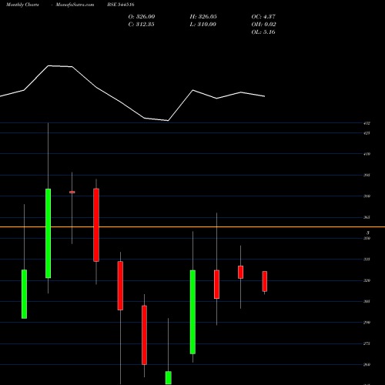Click the 'Monthly Charts' title text

pyautogui.click(x=22, y=5)
